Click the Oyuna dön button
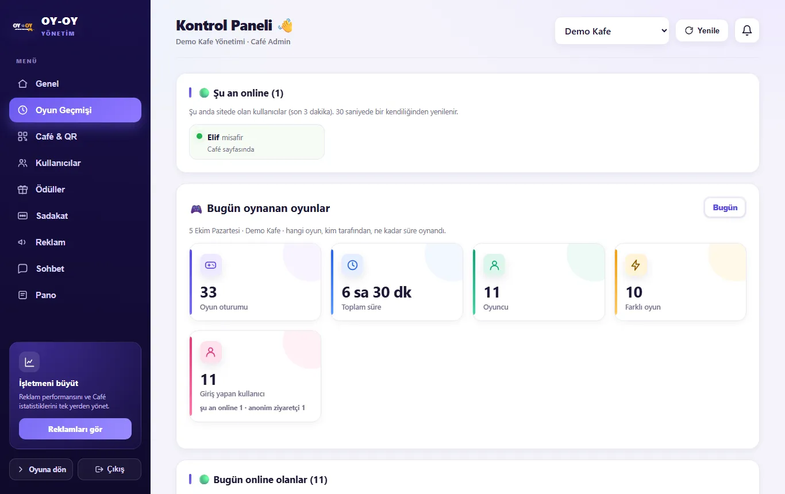Screen dimensions: 785x494 pos(41,469)
